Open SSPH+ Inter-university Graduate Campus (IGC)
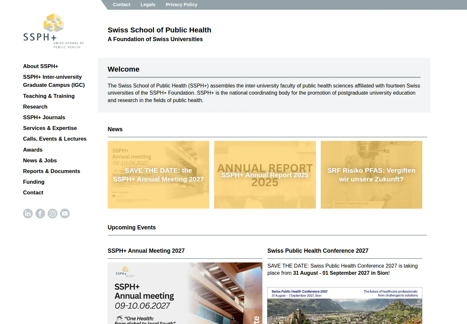Screen dimensions: 467x324 [54, 81]
